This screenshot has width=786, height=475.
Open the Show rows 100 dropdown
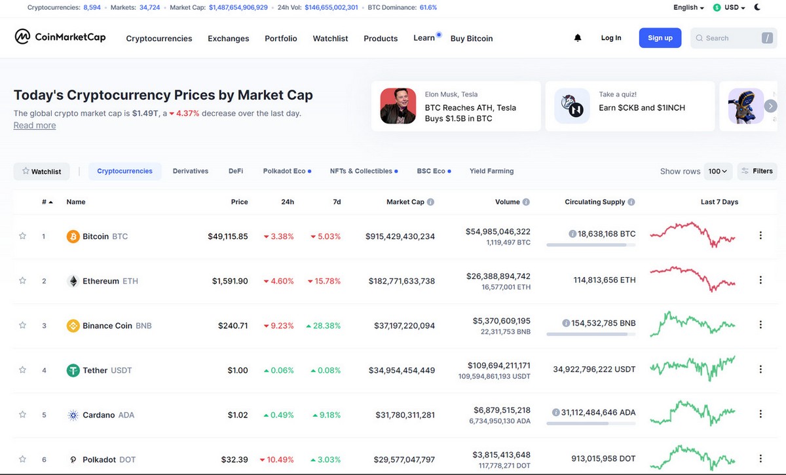[x=718, y=171]
